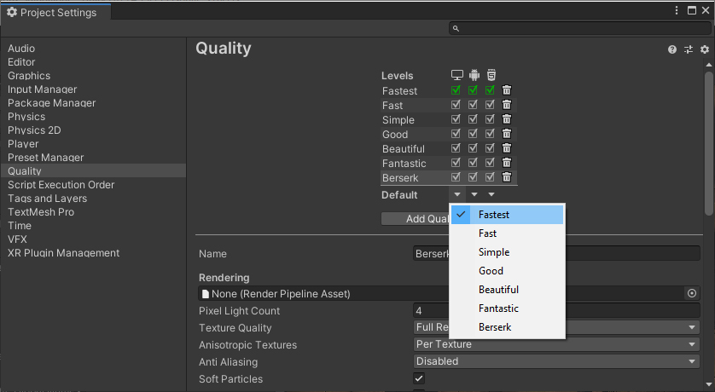Disable the Soft Particles checkbox
Image resolution: width=715 pixels, height=392 pixels.
tap(419, 378)
